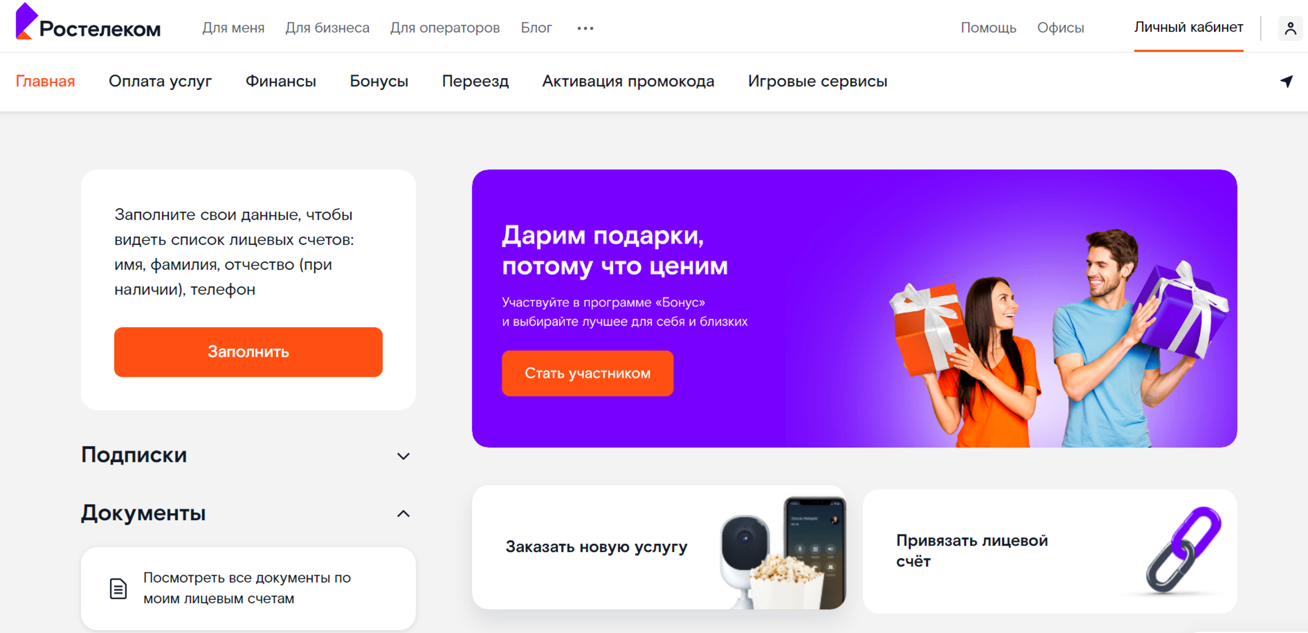Open the Финансы tab
The image size is (1308, 633).
pyautogui.click(x=281, y=81)
